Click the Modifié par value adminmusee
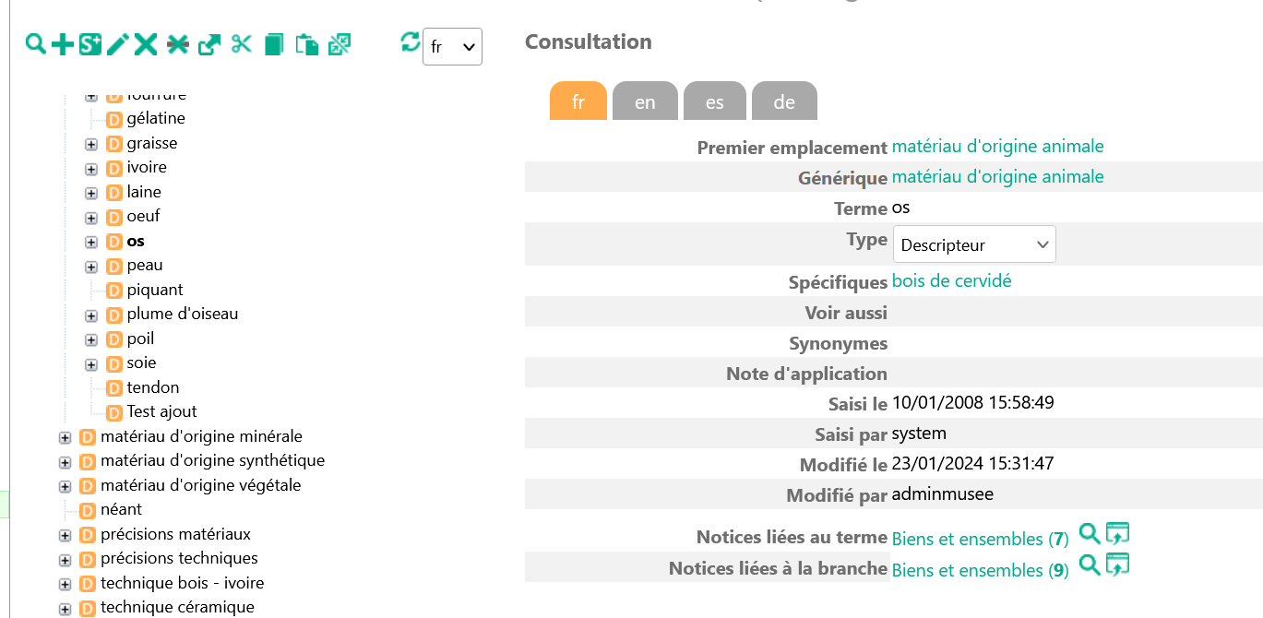Screen dimensions: 1263x618 [943, 493]
